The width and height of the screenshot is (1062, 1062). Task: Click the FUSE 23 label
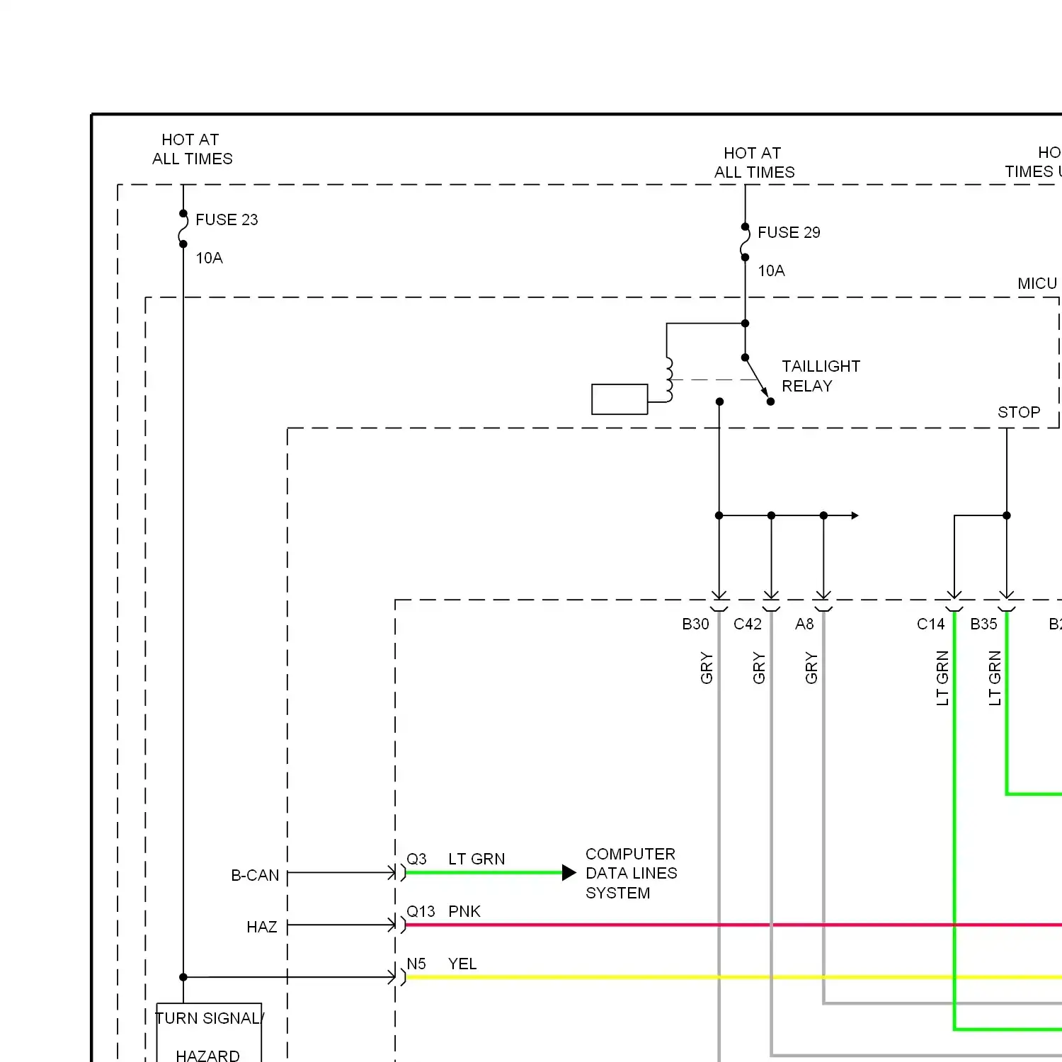click(x=227, y=219)
